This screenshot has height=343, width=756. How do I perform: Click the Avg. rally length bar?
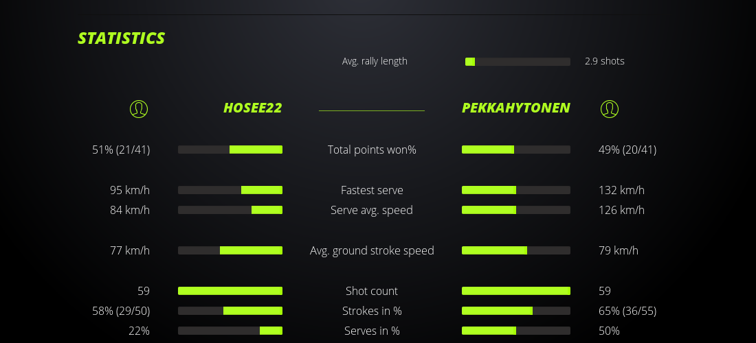(518, 62)
